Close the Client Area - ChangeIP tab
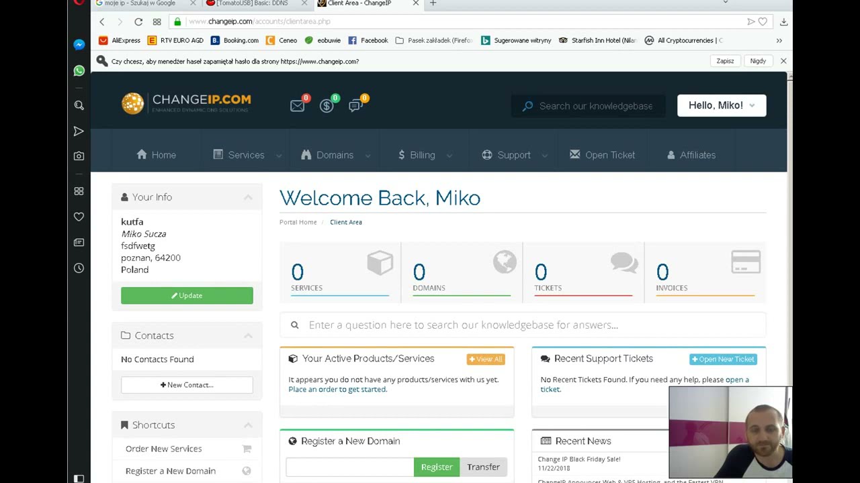860x483 pixels. pyautogui.click(x=415, y=3)
